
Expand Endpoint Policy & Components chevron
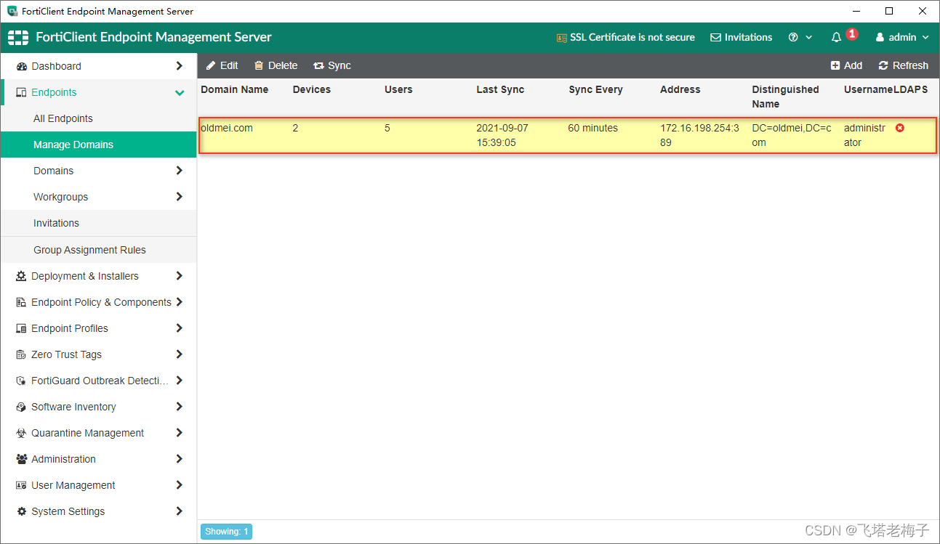tap(179, 302)
